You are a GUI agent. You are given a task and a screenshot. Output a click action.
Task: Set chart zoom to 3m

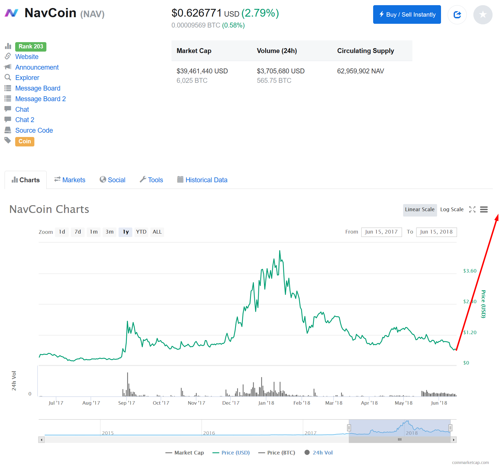110,232
